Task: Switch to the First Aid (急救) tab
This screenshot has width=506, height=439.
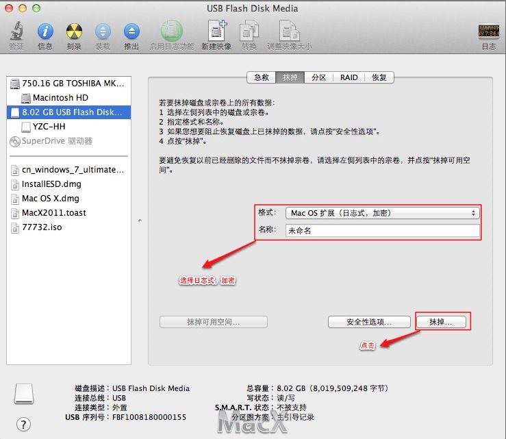Action: (262, 77)
